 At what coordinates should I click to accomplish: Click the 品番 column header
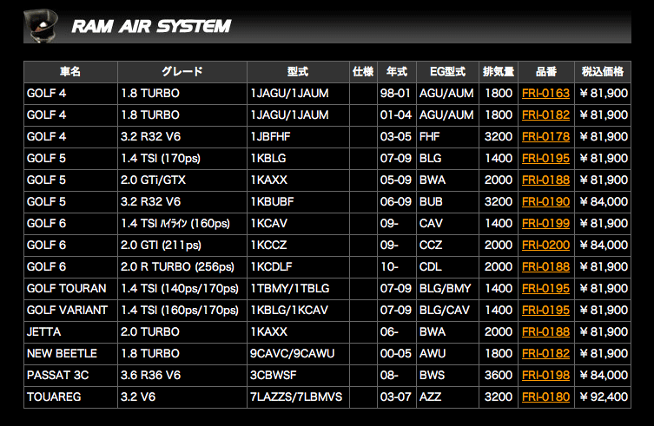pos(546,72)
